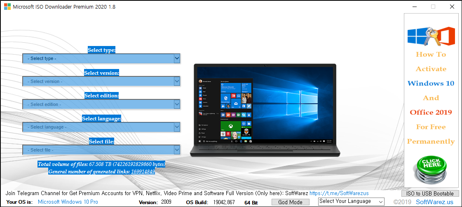The image size is (462, 207).
Task: Click the 'Office 2019' text in the ad
Action: point(431,113)
